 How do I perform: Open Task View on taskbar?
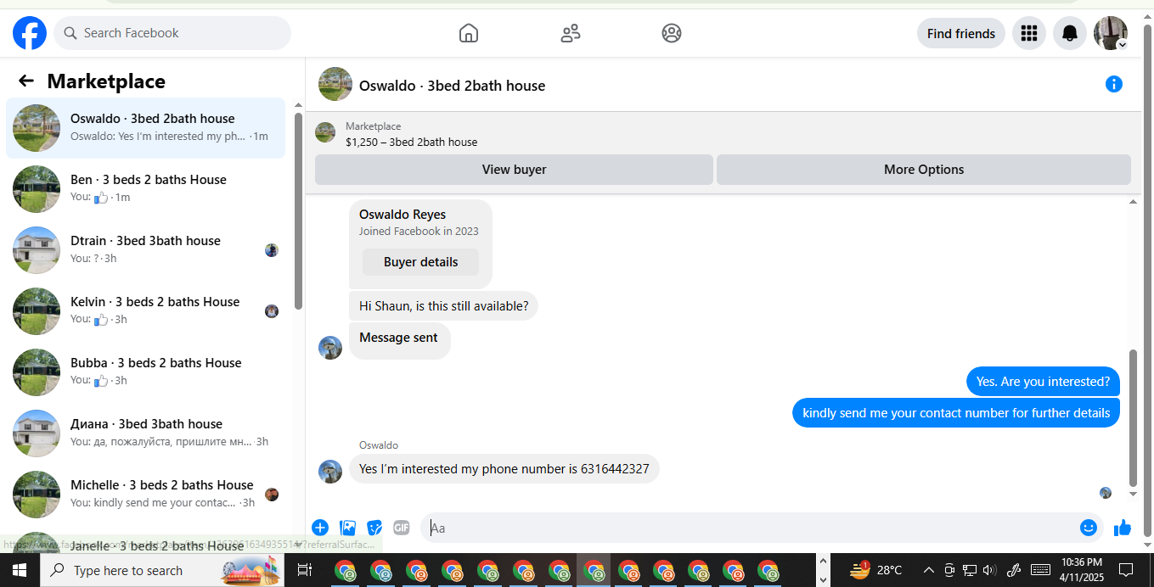[x=305, y=570]
